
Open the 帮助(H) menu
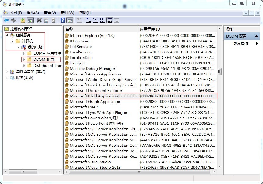point(85,13)
